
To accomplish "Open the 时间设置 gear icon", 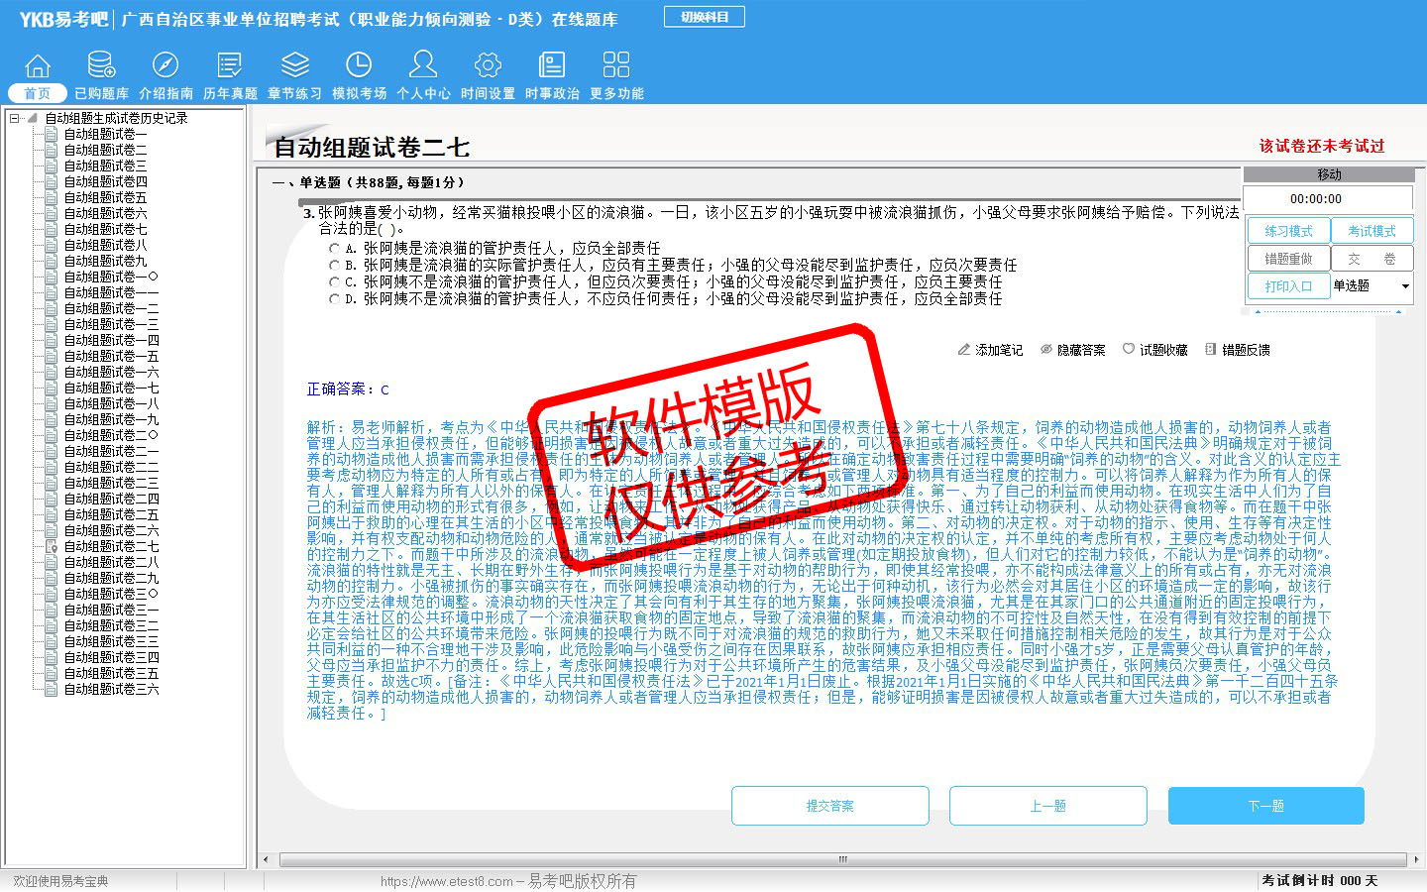I will pyautogui.click(x=488, y=66).
